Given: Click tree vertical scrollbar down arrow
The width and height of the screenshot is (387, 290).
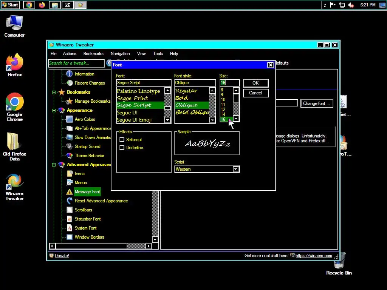Looking at the screenshot, I should point(155,239).
